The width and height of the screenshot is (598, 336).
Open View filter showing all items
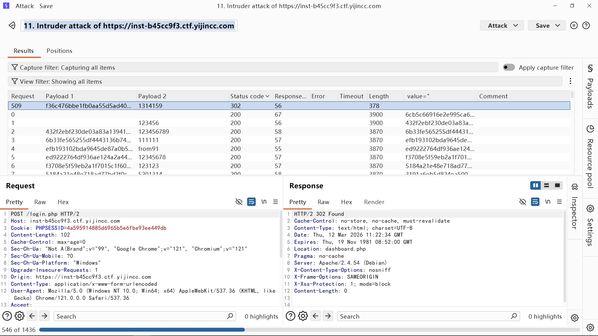click(x=61, y=82)
